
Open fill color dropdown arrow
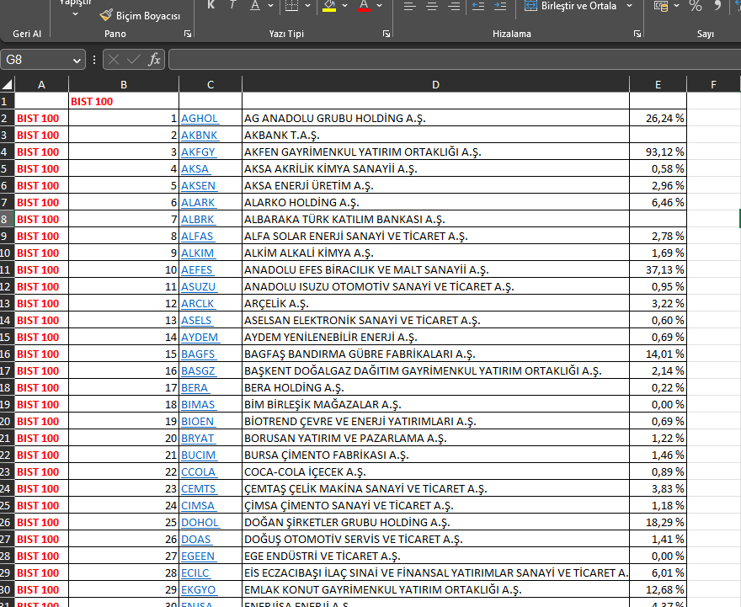pyautogui.click(x=344, y=6)
